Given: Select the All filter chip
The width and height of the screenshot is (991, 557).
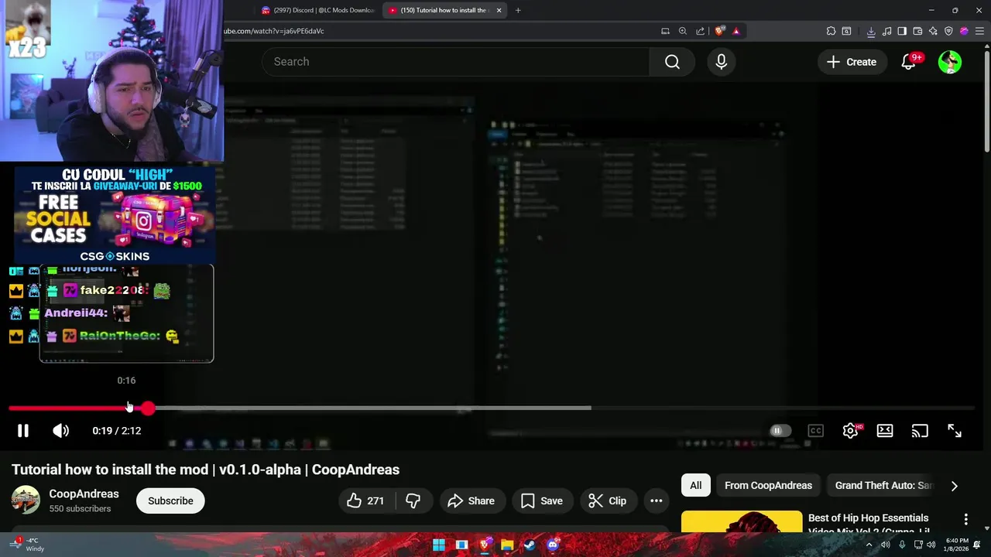Looking at the screenshot, I should [x=696, y=486].
